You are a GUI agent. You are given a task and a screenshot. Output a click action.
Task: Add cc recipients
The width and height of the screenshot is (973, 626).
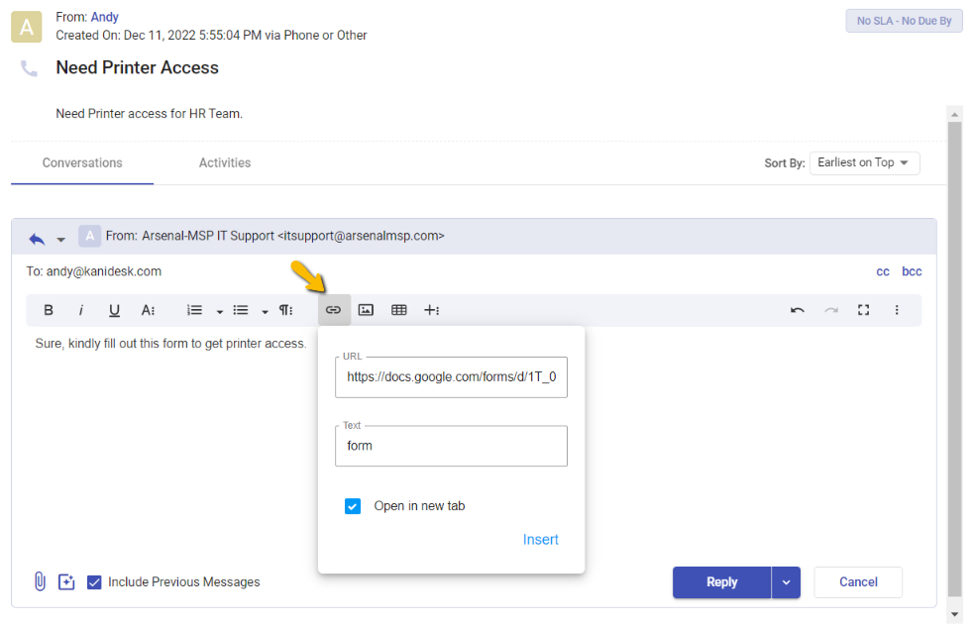click(883, 271)
